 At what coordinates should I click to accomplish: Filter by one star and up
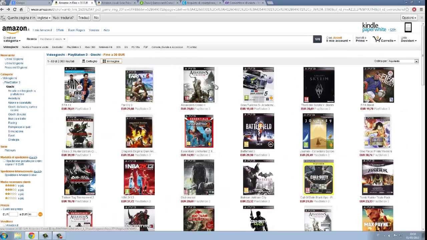coord(14,198)
